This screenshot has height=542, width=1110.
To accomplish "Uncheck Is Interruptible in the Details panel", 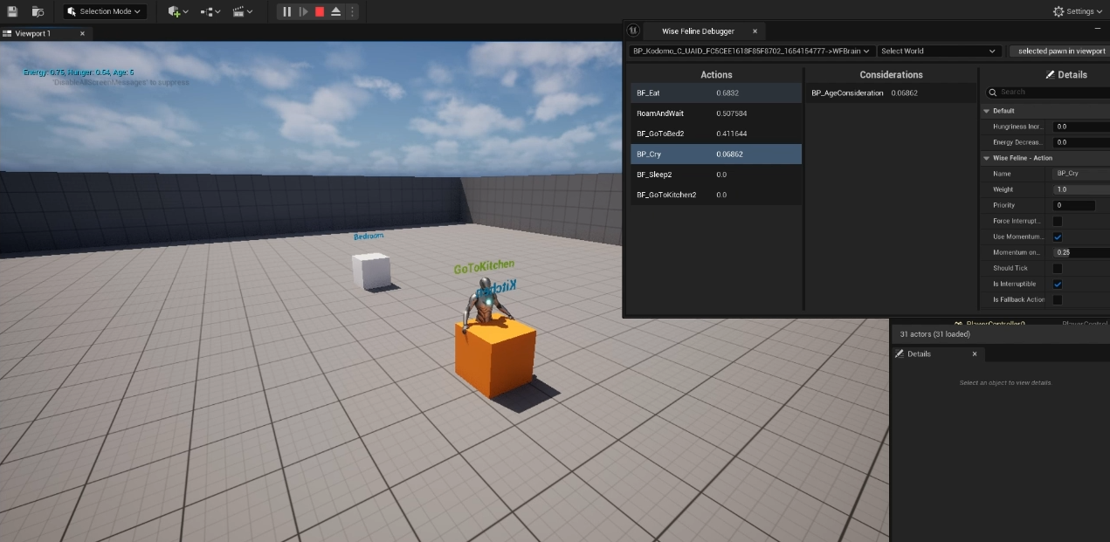I will coord(1057,284).
